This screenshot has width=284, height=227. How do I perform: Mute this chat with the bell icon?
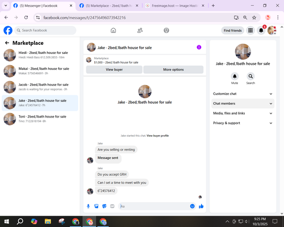[x=235, y=77]
